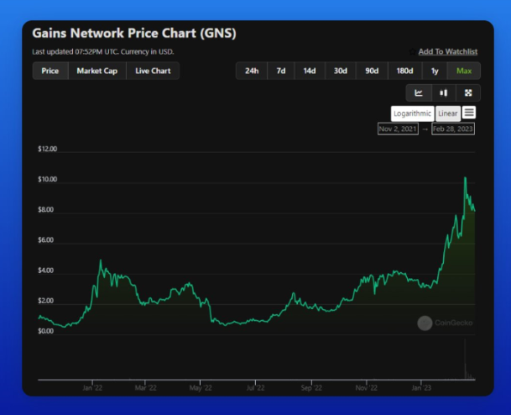
Task: Click the Mar '22 axis label
Action: [145, 388]
